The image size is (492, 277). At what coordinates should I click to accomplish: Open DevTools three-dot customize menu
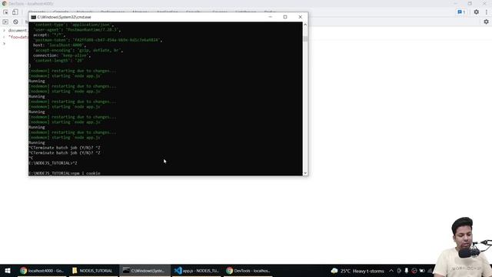pyautogui.click(x=487, y=12)
